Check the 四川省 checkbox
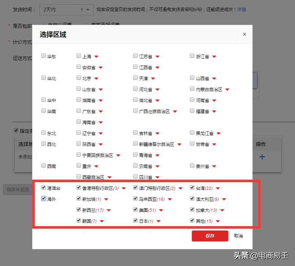 [135, 176]
